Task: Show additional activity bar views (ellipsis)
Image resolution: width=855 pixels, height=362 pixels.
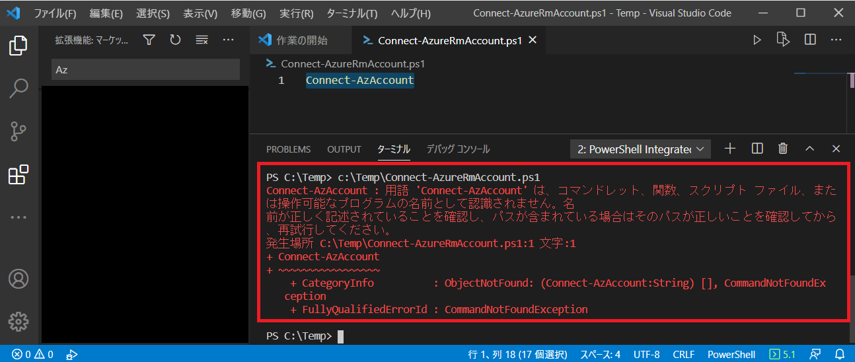Action: [x=19, y=217]
